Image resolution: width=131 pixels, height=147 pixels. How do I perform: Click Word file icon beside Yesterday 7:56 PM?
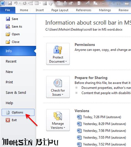click(79, 131)
